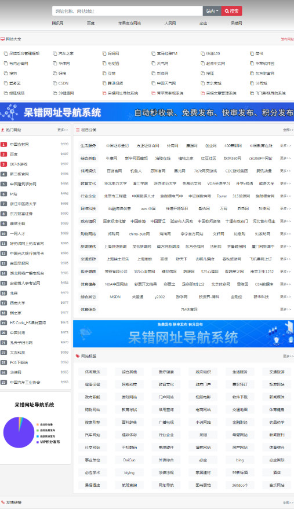The image size is (294, 510).
Task: Click the page icon beside 京东商城
Action: click(202, 83)
